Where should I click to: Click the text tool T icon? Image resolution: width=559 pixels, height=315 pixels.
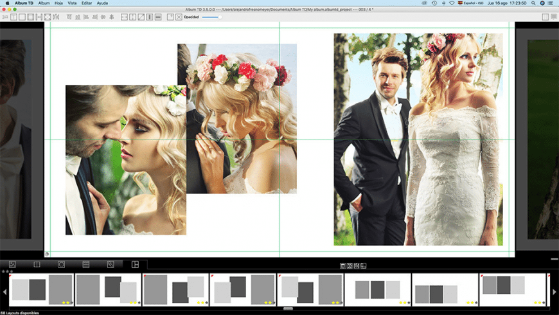14,17
